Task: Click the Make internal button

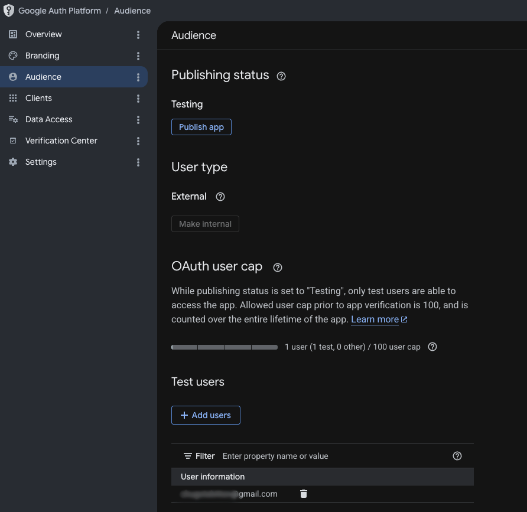Action: click(205, 224)
